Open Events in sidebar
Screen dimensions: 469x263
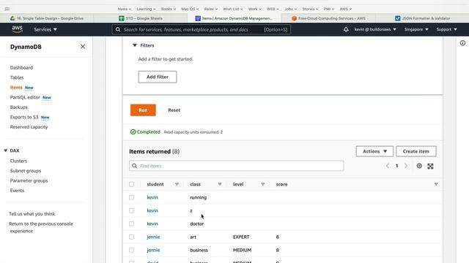[x=17, y=190]
